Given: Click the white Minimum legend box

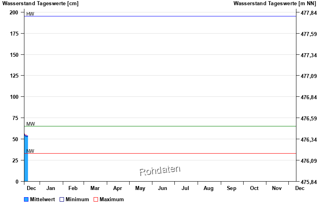Looking at the screenshot, I should (x=62, y=200).
